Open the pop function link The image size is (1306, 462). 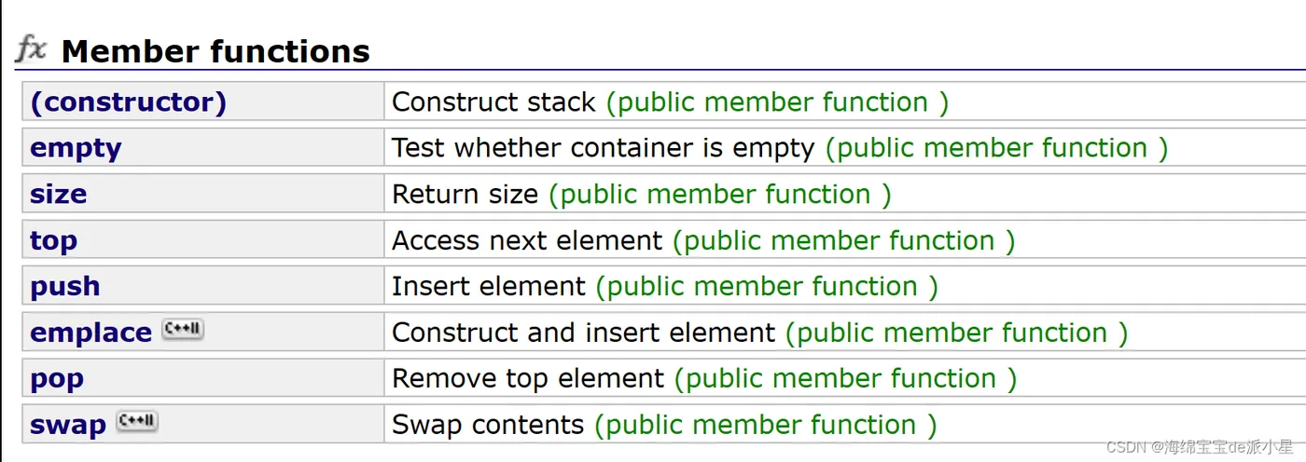click(57, 378)
